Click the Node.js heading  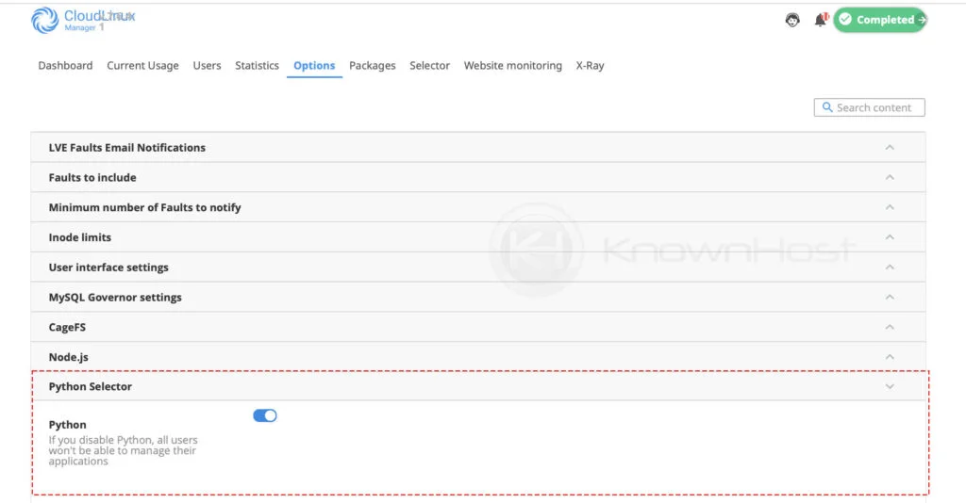click(x=68, y=357)
